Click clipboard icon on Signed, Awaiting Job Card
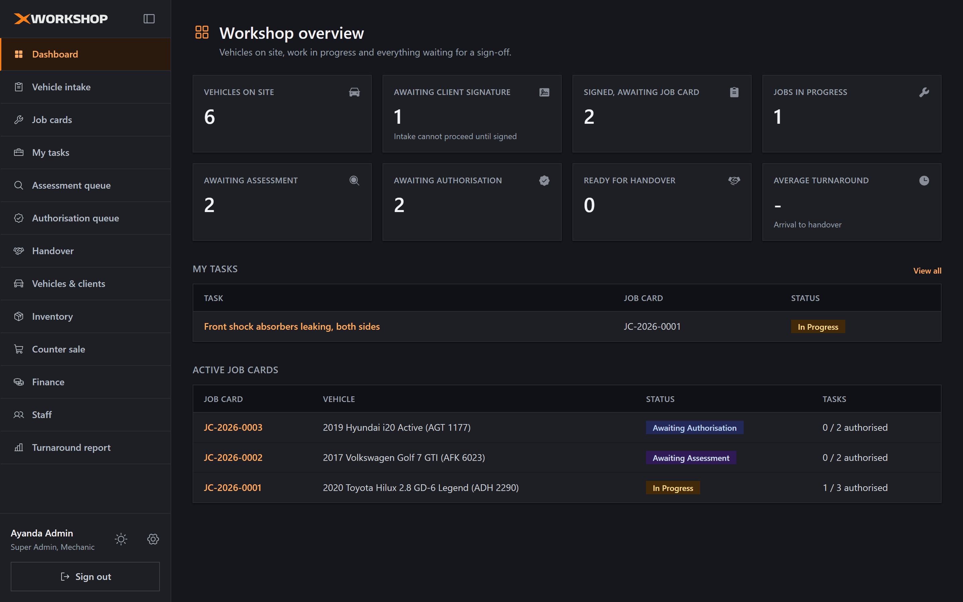 point(734,92)
